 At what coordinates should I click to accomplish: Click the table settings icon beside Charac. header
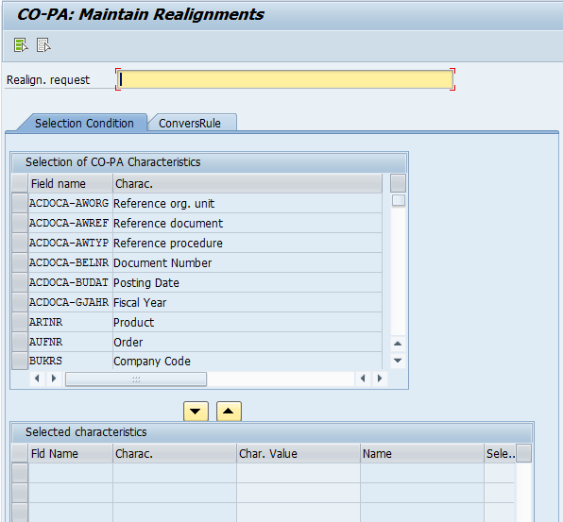(x=398, y=183)
